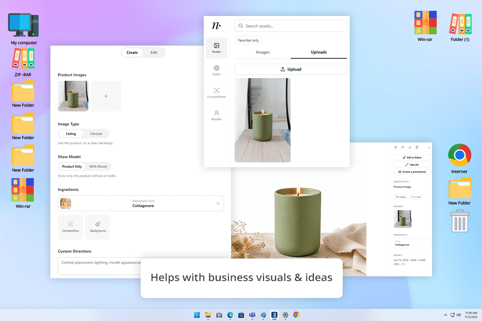Click the Cottagecore ingredient in detail panel

tap(412, 243)
